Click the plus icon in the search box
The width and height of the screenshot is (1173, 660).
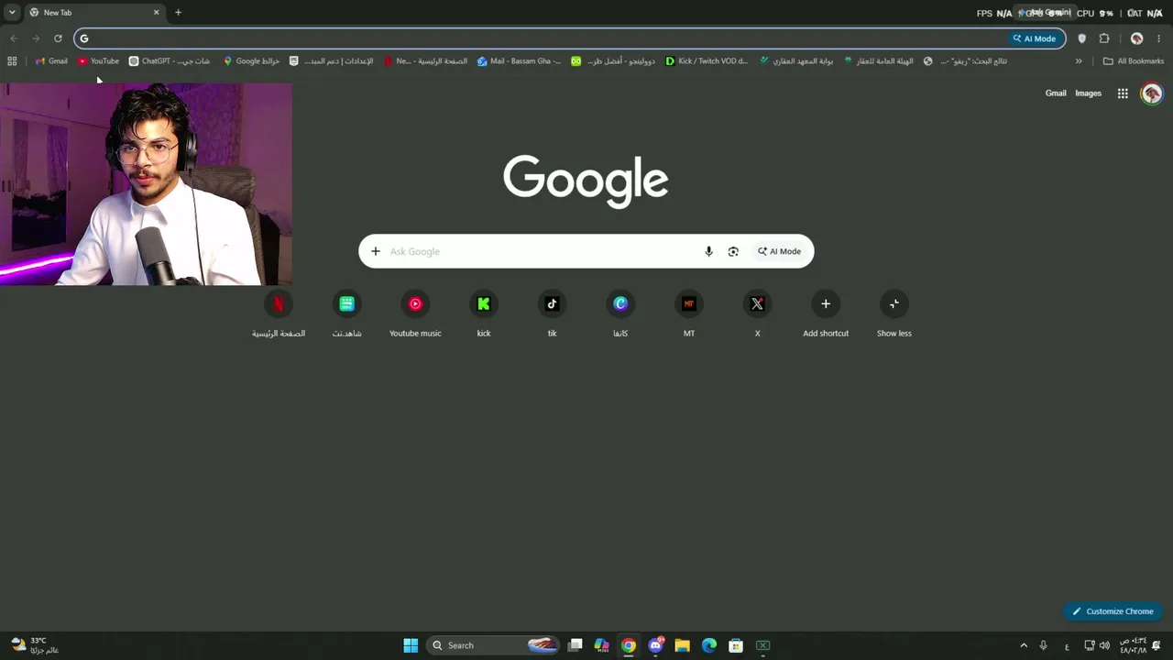coord(375,251)
